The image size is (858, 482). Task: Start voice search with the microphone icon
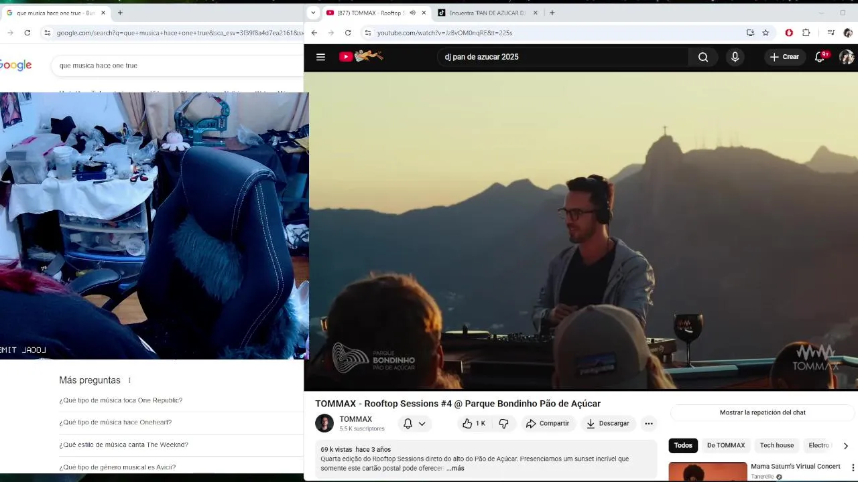click(735, 57)
